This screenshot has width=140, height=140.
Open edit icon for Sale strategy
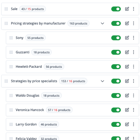pyautogui.click(x=127, y=9)
